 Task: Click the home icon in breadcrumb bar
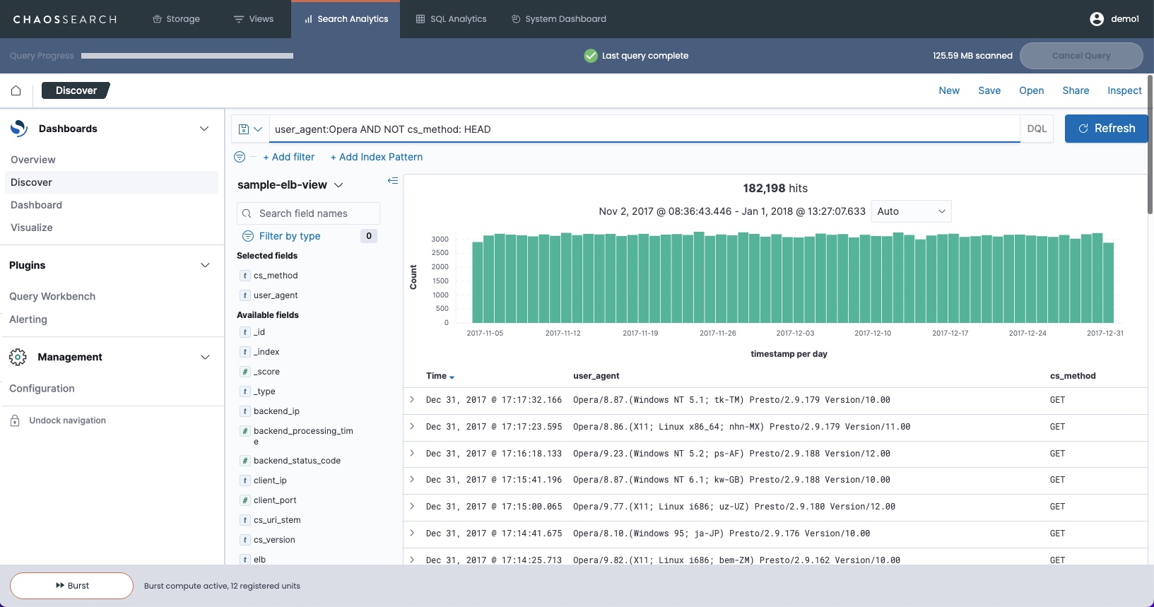[16, 90]
